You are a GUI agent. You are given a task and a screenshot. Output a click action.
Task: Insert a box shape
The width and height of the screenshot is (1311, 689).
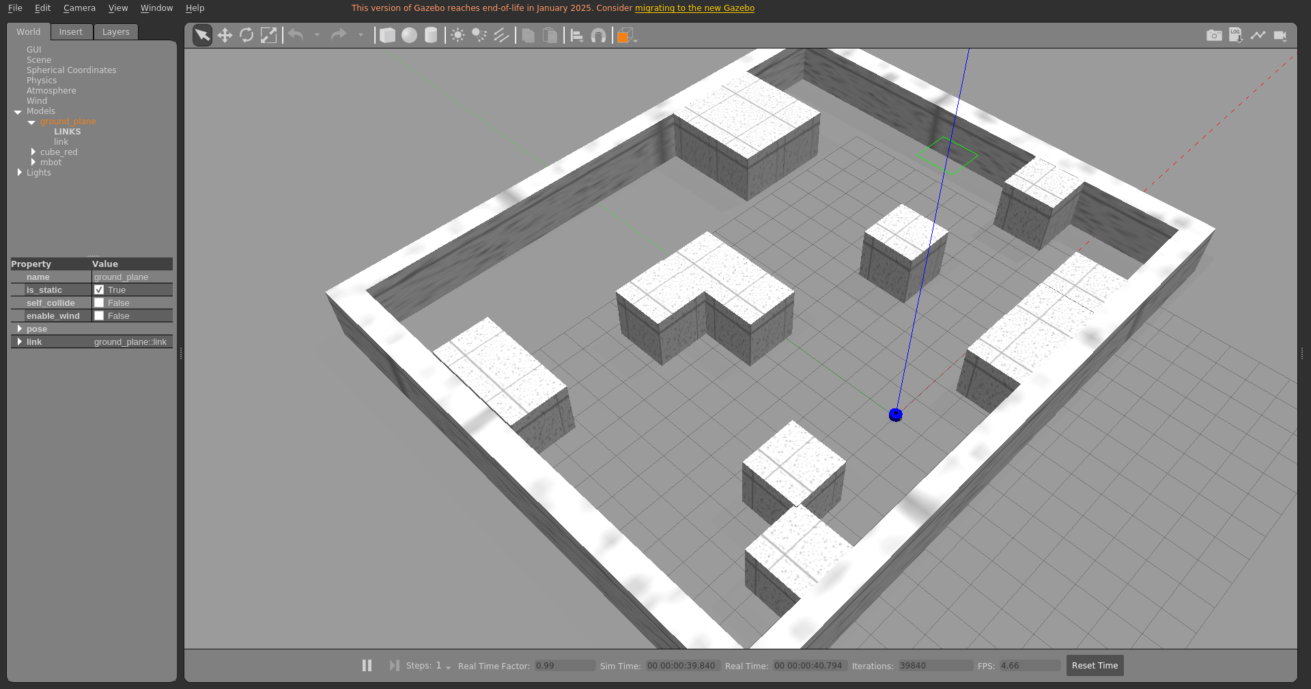pos(387,36)
